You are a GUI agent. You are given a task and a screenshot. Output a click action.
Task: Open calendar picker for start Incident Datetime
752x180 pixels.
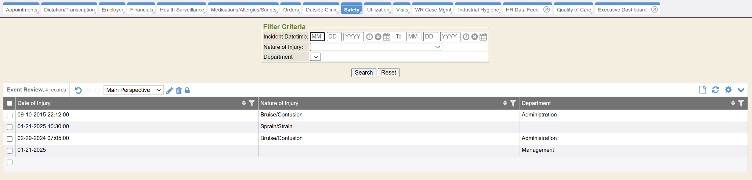tap(387, 37)
